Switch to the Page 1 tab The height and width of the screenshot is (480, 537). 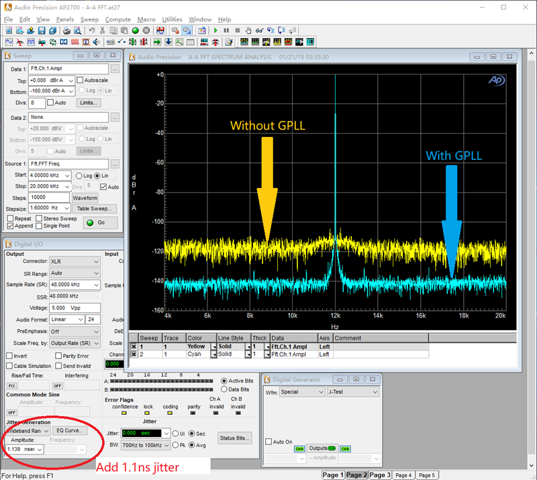333,475
